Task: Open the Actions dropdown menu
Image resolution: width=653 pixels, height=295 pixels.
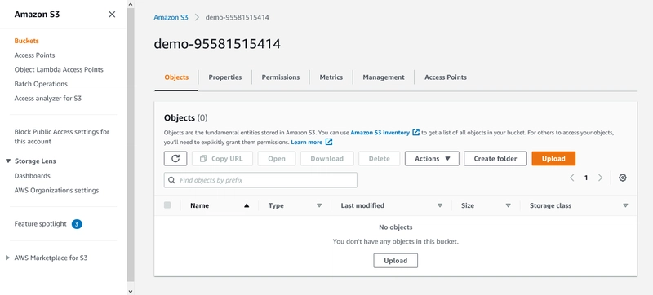Action: click(x=432, y=159)
